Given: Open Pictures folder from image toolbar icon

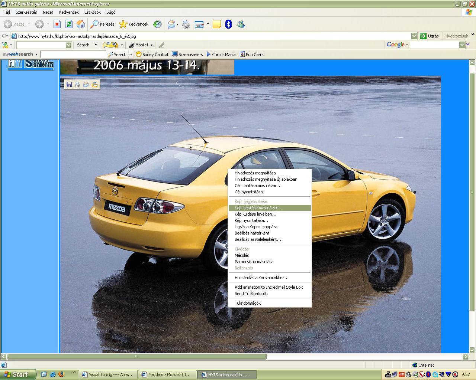Looking at the screenshot, I should [x=94, y=85].
